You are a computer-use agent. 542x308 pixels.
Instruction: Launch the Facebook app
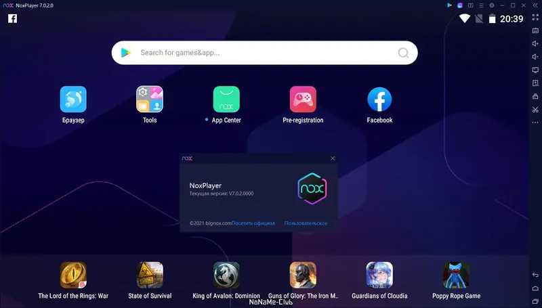tap(379, 100)
